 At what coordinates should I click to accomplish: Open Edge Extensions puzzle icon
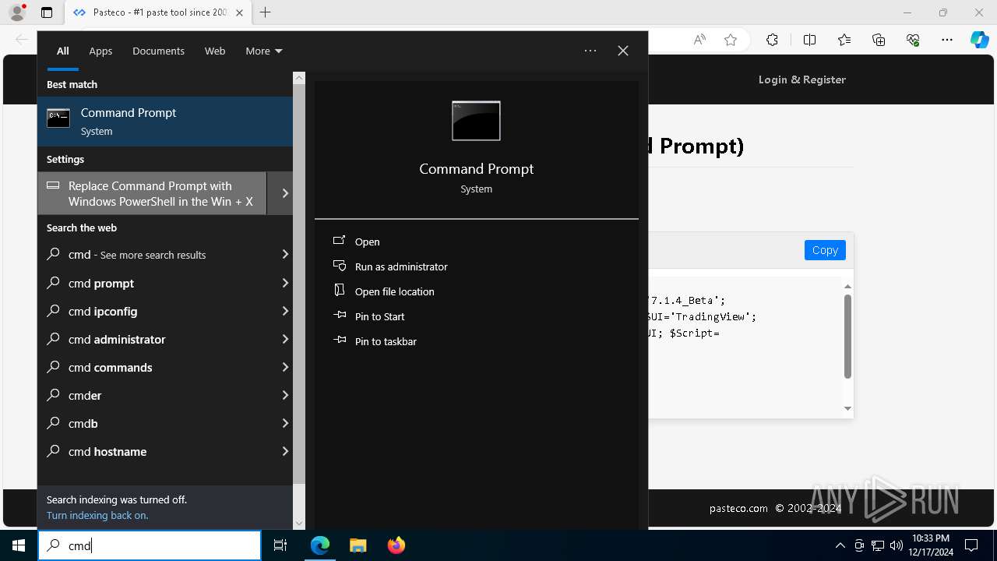click(x=772, y=40)
